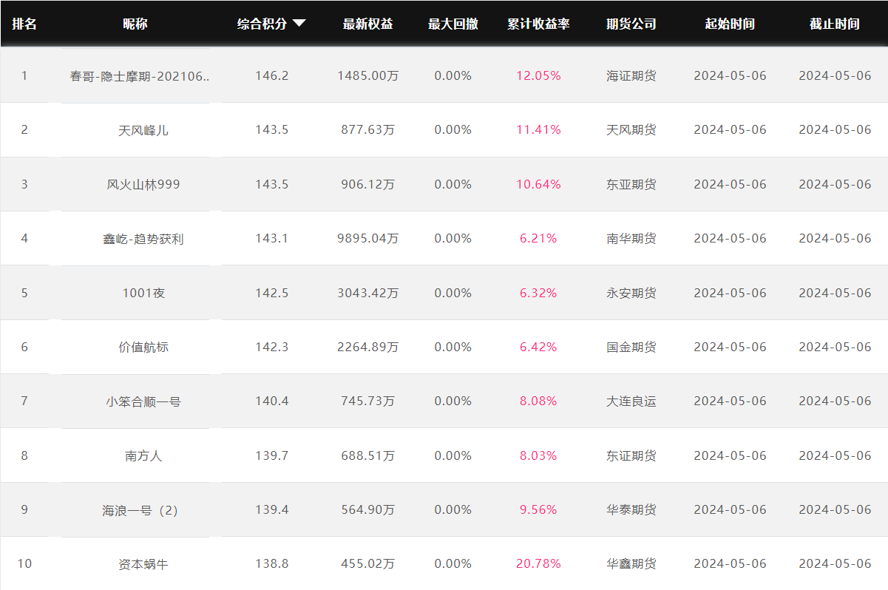Sort by 最大回撤 column header
Image resolution: width=888 pixels, height=590 pixels.
(x=453, y=24)
